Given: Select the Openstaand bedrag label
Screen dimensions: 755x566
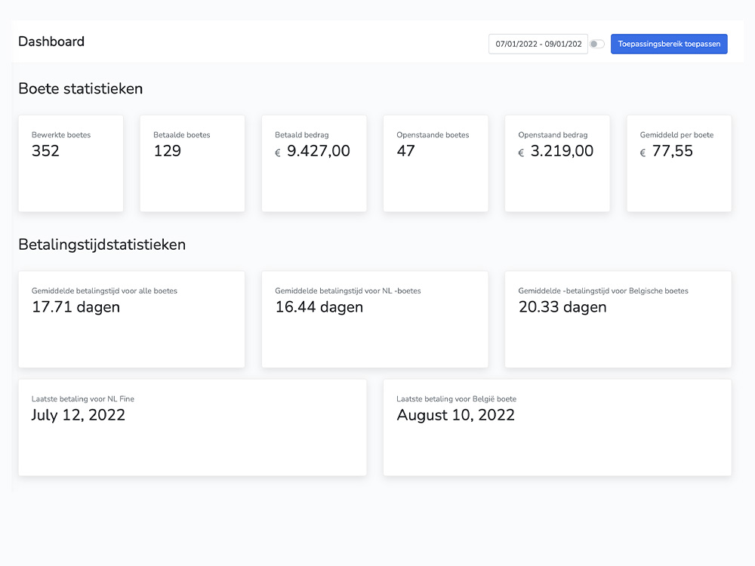Looking at the screenshot, I should pos(553,135).
